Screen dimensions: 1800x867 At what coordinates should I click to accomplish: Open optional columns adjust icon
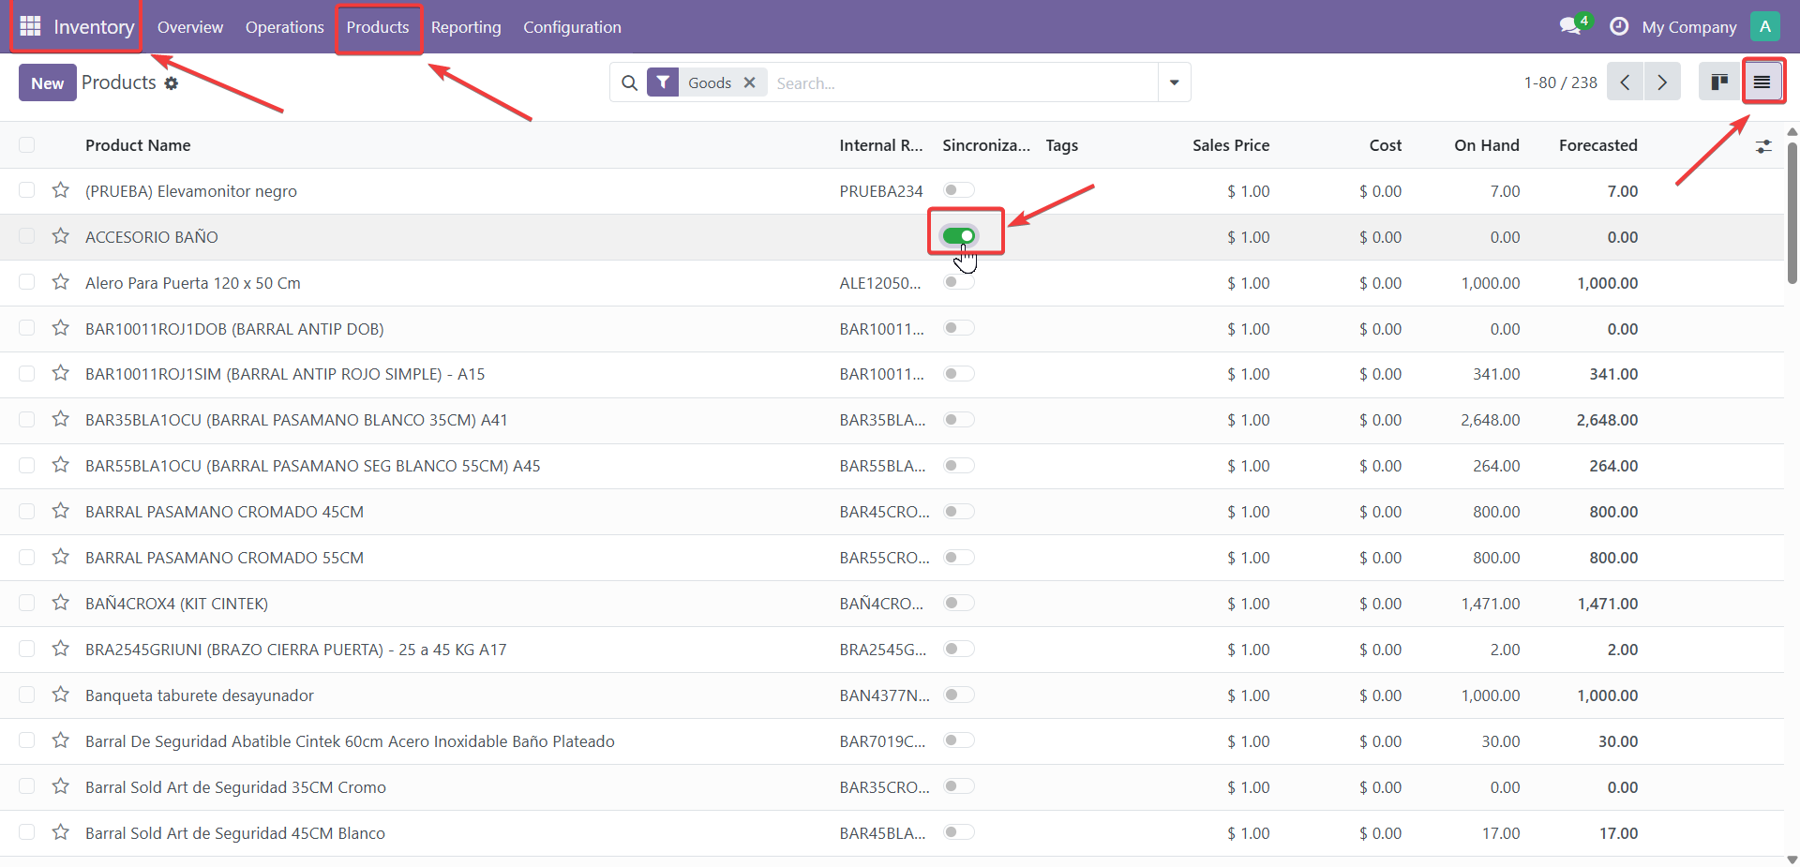[1763, 146]
